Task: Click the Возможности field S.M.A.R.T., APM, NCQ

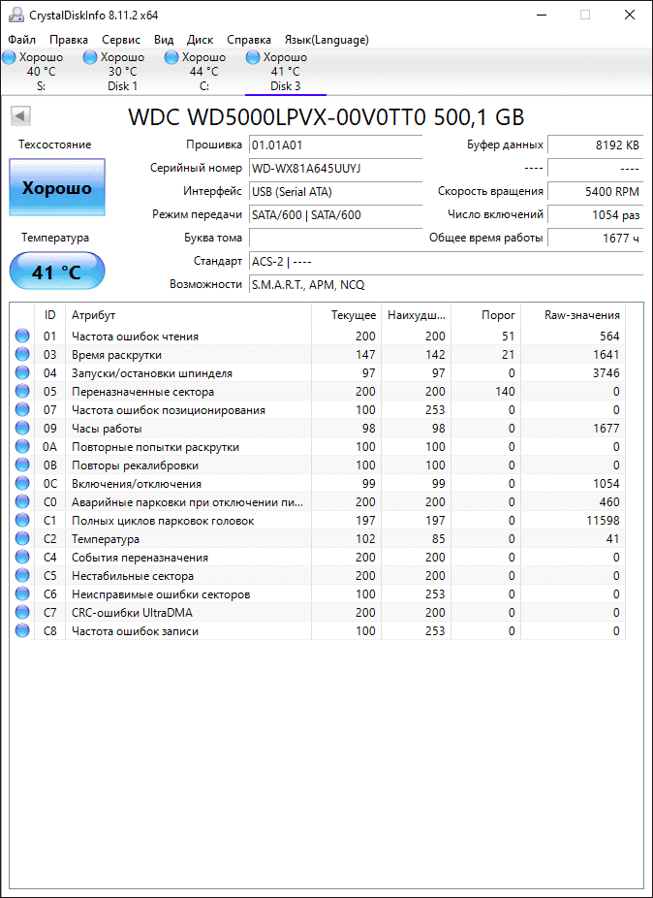Action: click(x=446, y=284)
